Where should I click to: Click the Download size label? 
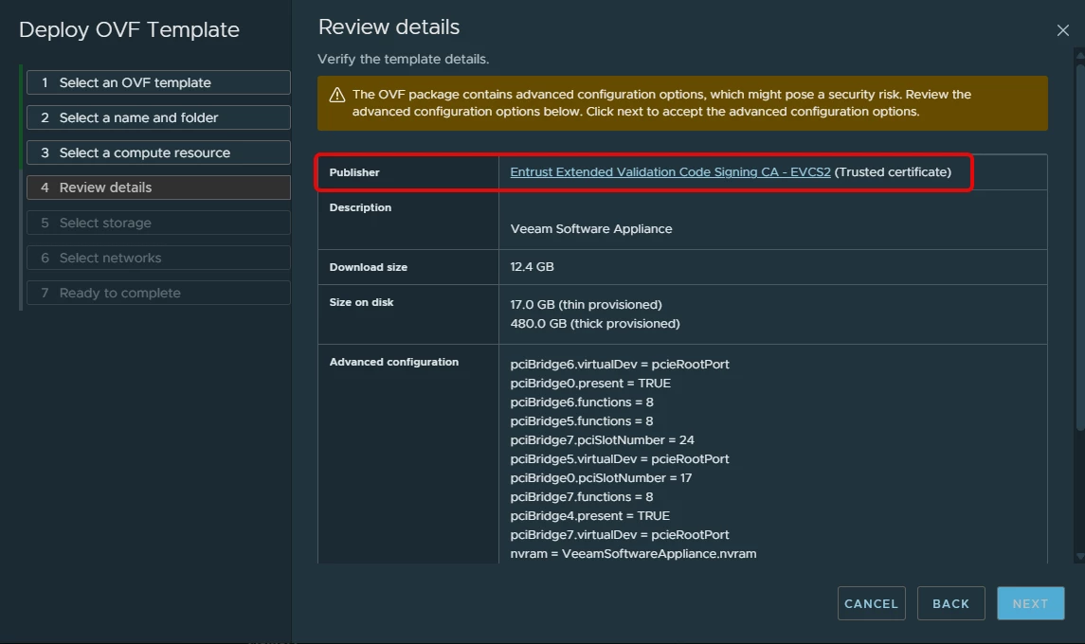pos(368,267)
